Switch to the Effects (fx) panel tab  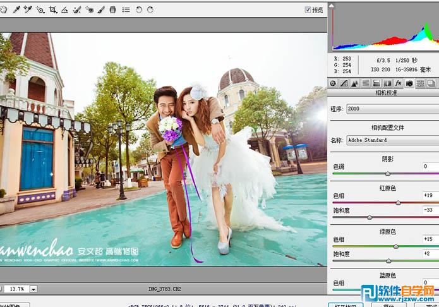tap(398, 83)
